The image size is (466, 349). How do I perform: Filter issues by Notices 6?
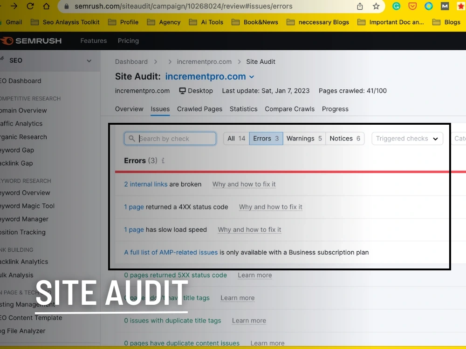click(x=345, y=139)
